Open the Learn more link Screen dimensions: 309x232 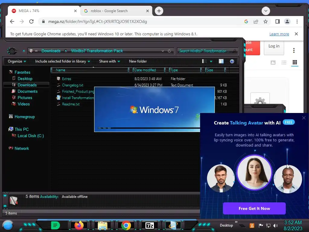pos(279,34)
